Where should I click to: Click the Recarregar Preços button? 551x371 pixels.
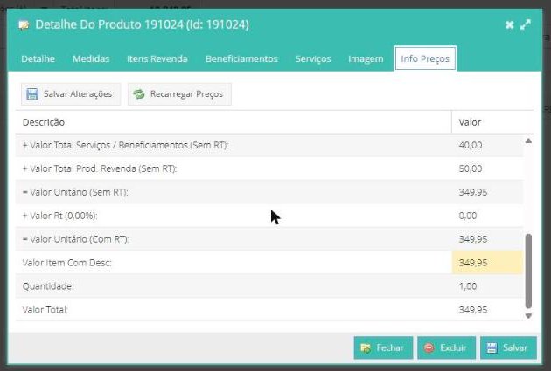(179, 94)
